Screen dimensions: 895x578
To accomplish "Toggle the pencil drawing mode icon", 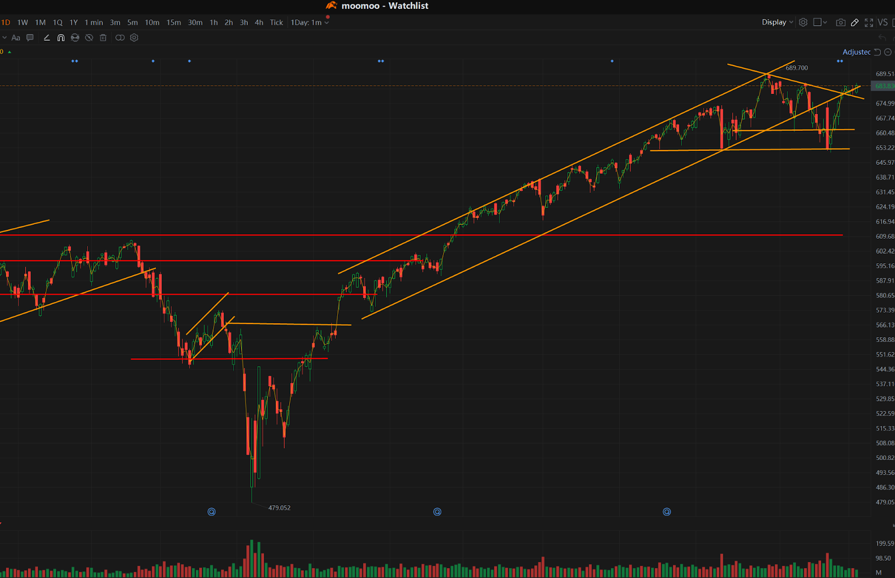I will tap(855, 22).
